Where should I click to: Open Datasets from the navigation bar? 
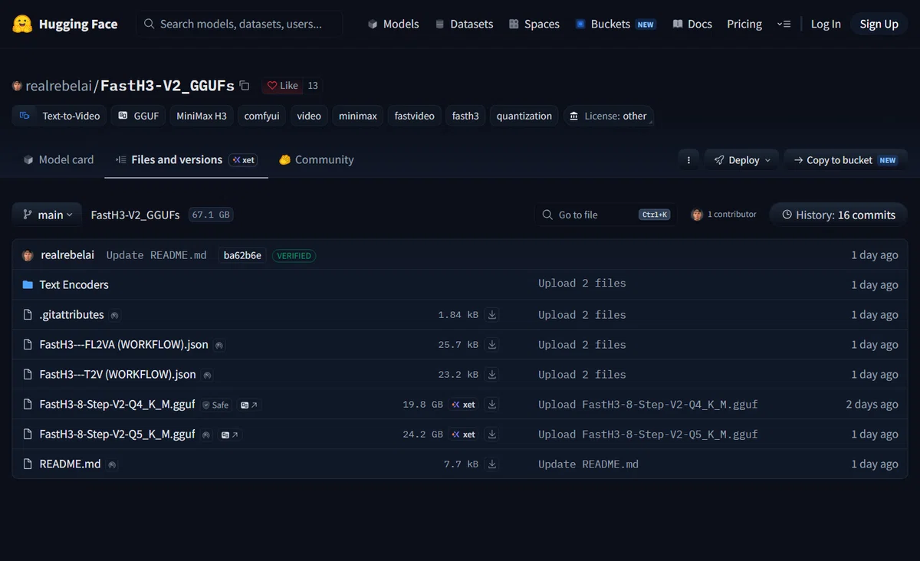(464, 24)
